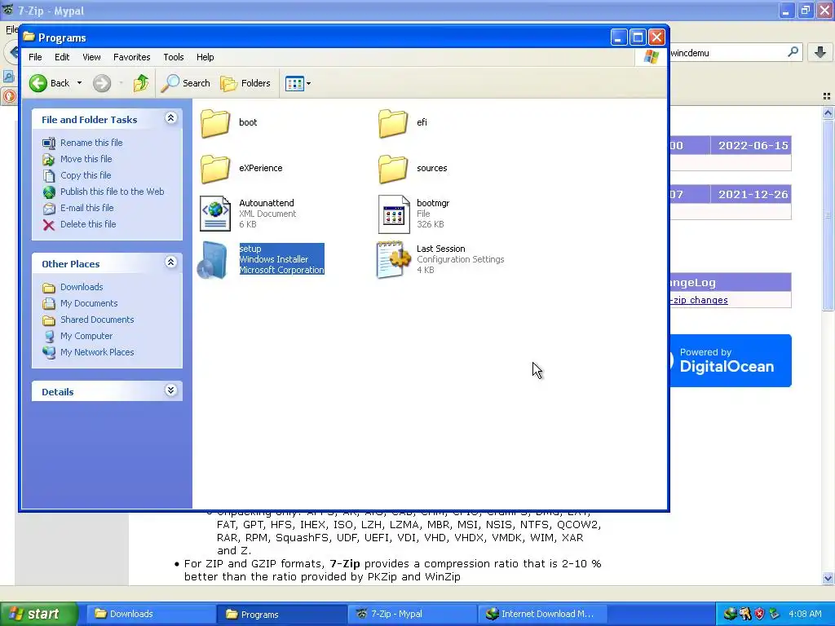Viewport: 835px width, 626px height.
Task: Open the Back history dropdown arrow
Action: point(79,83)
